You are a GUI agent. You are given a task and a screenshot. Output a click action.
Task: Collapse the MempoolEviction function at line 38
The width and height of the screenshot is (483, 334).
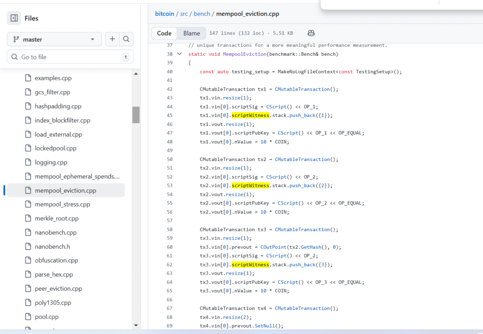(179, 54)
